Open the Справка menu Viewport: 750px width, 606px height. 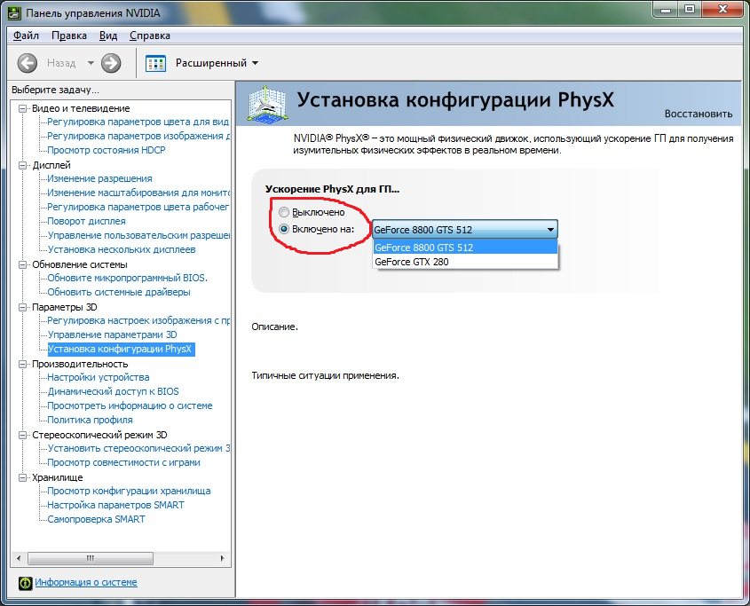[x=150, y=35]
